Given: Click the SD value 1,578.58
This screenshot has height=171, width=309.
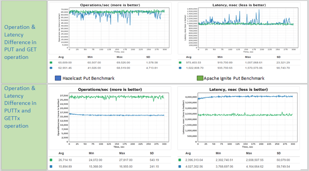Looking at the screenshot, I should coord(152,62).
